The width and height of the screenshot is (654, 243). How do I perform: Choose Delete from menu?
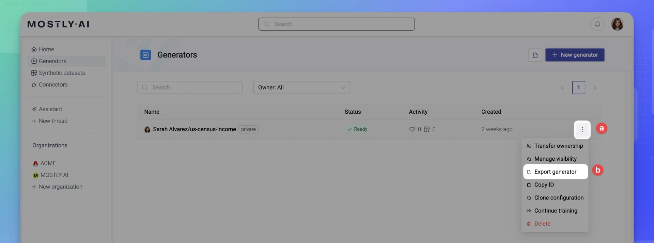pos(555,224)
